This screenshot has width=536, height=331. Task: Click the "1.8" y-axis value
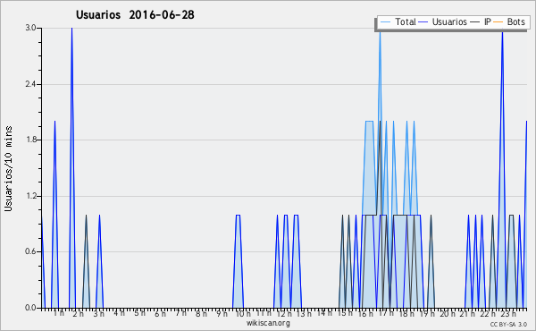(30, 140)
